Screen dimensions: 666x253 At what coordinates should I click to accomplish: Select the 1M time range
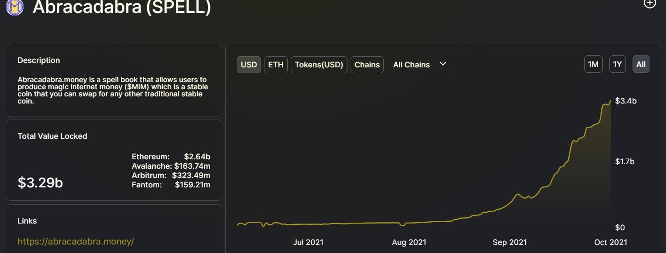point(593,64)
